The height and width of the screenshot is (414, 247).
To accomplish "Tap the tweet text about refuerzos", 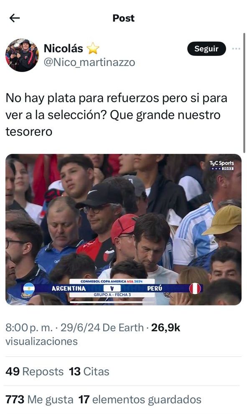I will [116, 115].
